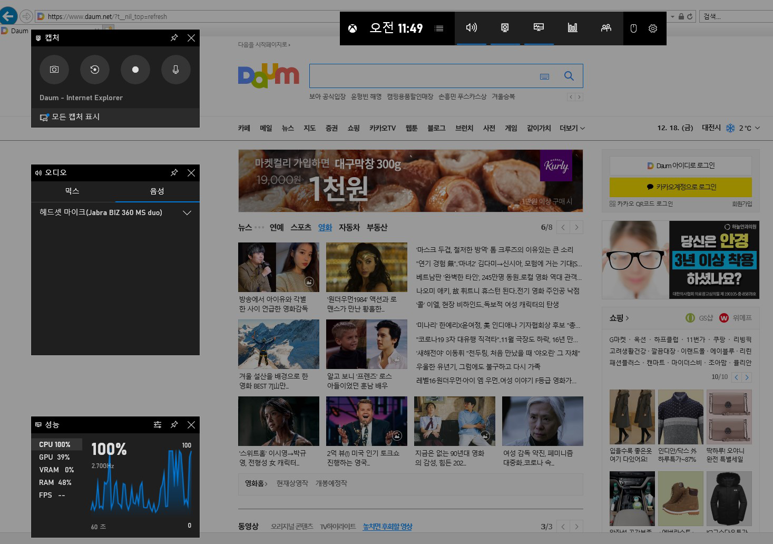
Task: Go back with browser back arrow
Action: click(x=8, y=16)
